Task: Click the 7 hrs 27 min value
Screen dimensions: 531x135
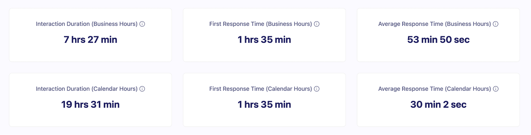Action: pyautogui.click(x=90, y=40)
